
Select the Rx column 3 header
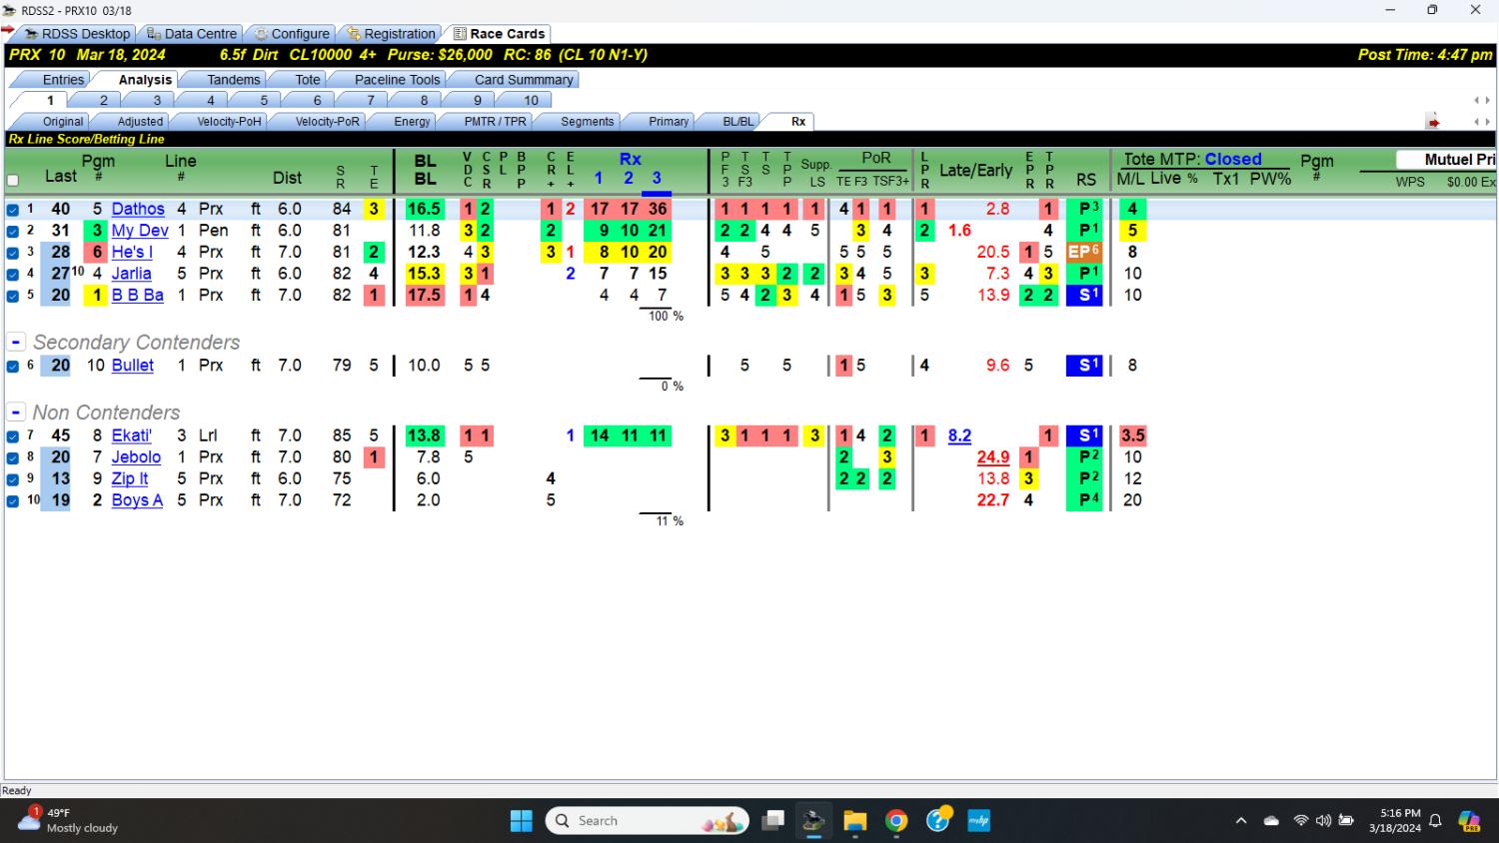657,178
